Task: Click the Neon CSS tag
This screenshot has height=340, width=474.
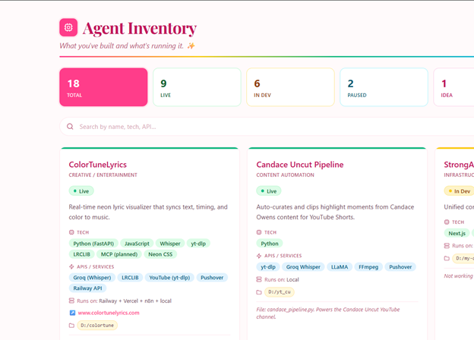Action: [160, 254]
